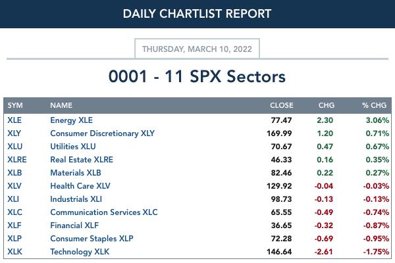Open the XLE symbol link
The image size is (395, 263).
click(14, 120)
